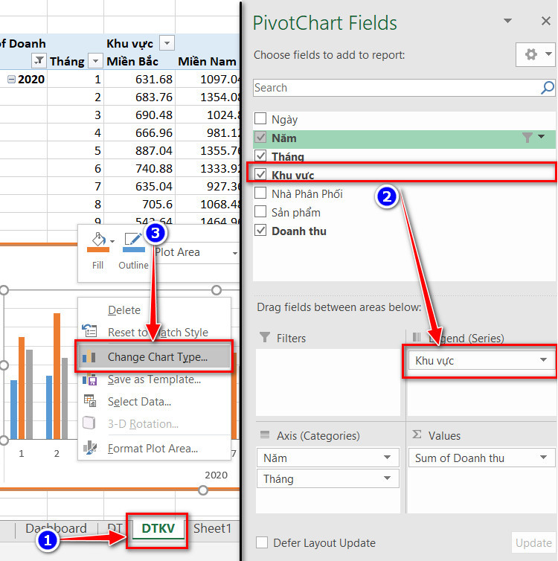558x561 pixels.
Task: Click the filter funnel icon on Năm field
Action: pyautogui.click(x=527, y=138)
